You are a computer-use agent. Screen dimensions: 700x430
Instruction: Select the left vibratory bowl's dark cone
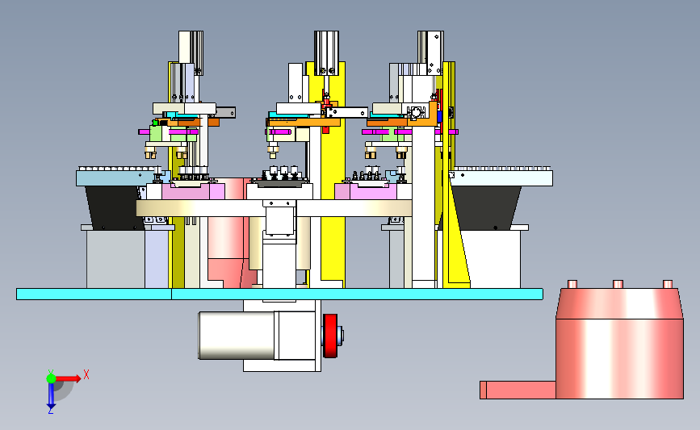[115, 208]
